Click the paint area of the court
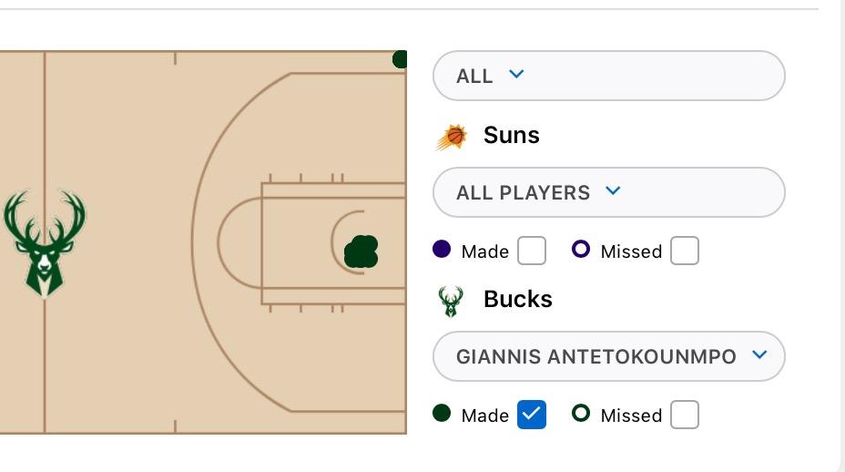 click(x=300, y=273)
